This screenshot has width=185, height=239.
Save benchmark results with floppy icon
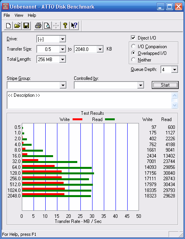(26, 25)
